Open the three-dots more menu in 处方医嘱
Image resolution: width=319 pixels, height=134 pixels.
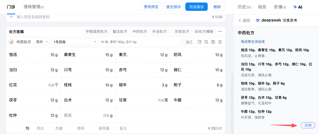(220, 32)
